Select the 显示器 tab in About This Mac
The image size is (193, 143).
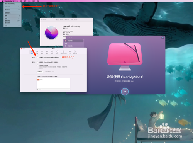tap(62, 19)
